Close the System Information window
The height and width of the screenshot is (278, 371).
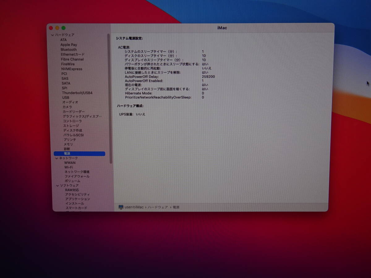(51, 28)
